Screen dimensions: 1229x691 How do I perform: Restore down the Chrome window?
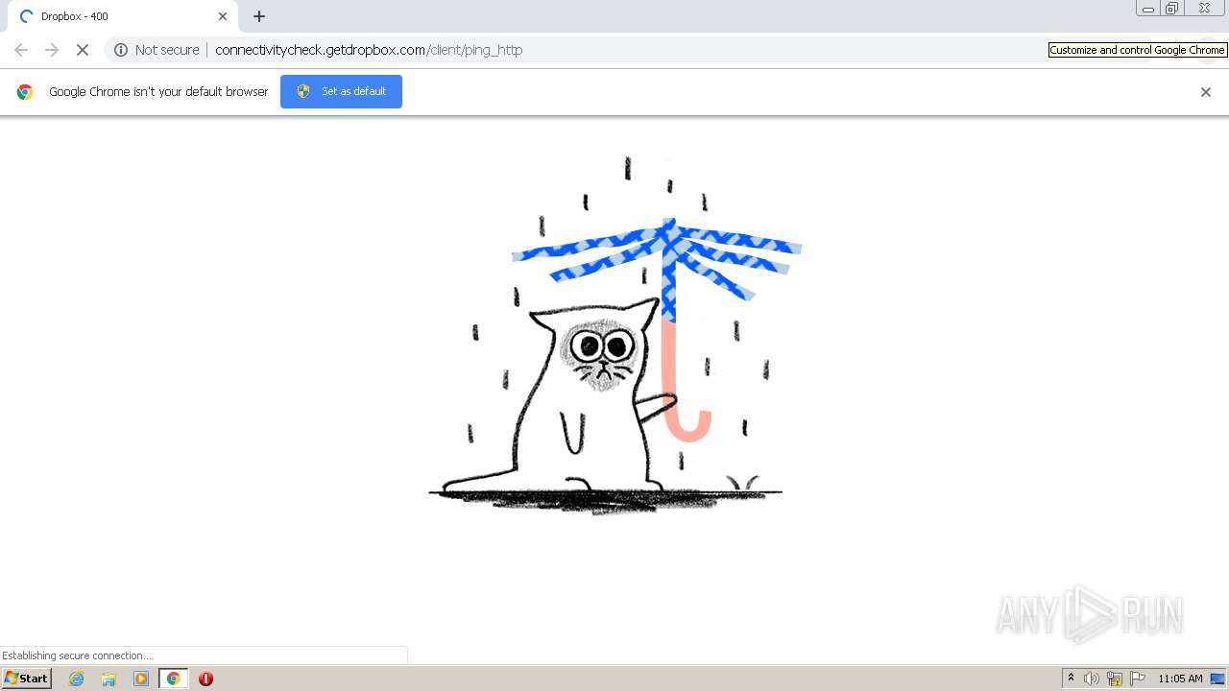tap(1172, 9)
